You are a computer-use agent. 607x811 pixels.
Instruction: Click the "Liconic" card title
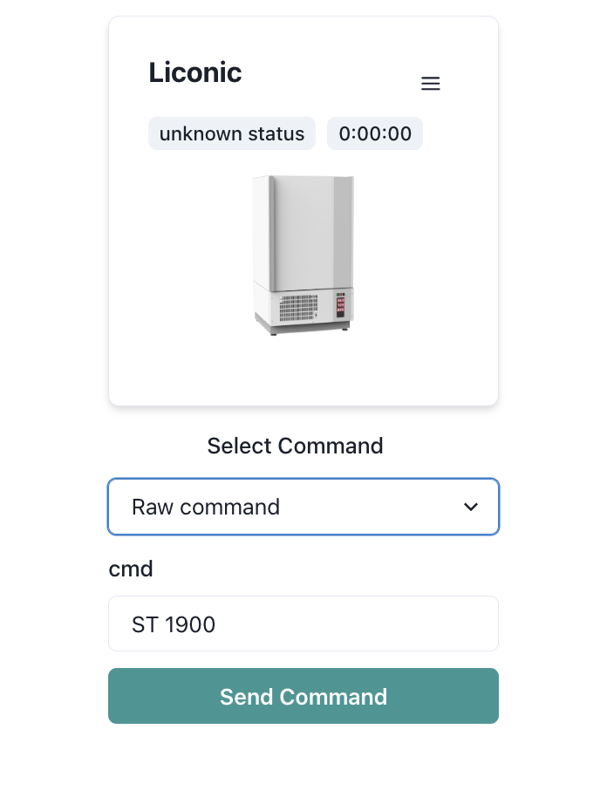point(195,72)
